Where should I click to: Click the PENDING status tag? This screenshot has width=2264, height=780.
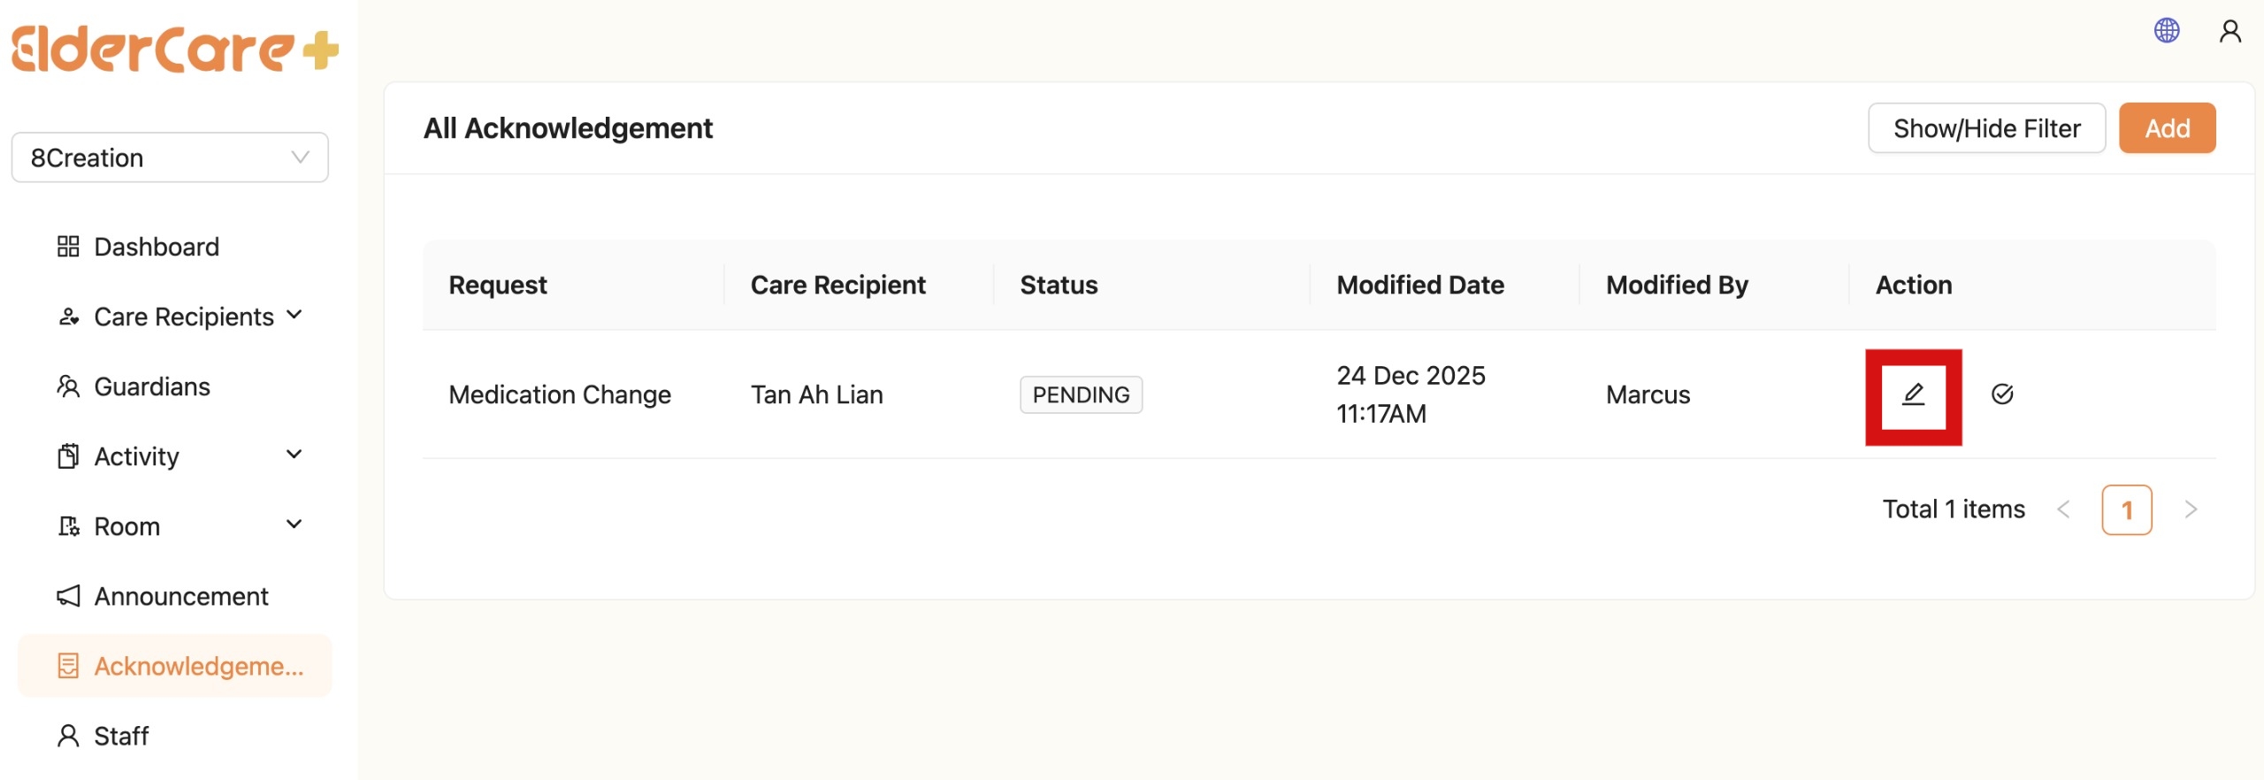pos(1080,394)
